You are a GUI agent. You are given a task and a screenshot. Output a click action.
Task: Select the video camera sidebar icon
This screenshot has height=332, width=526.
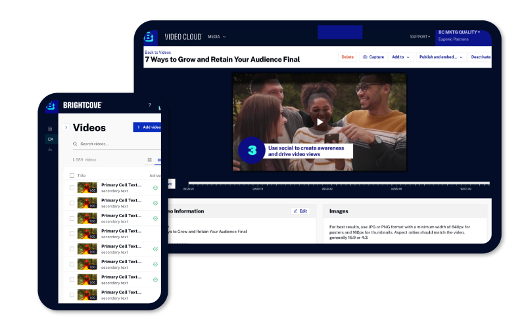click(51, 139)
